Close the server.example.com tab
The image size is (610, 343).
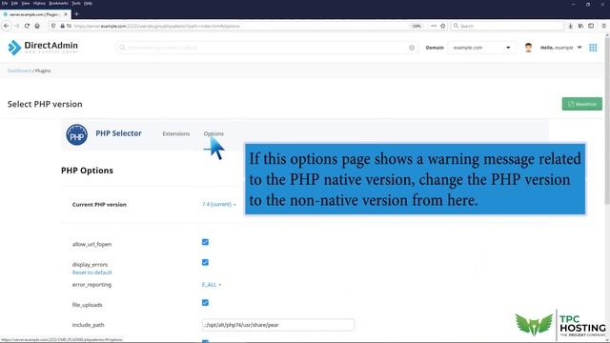click(x=66, y=14)
